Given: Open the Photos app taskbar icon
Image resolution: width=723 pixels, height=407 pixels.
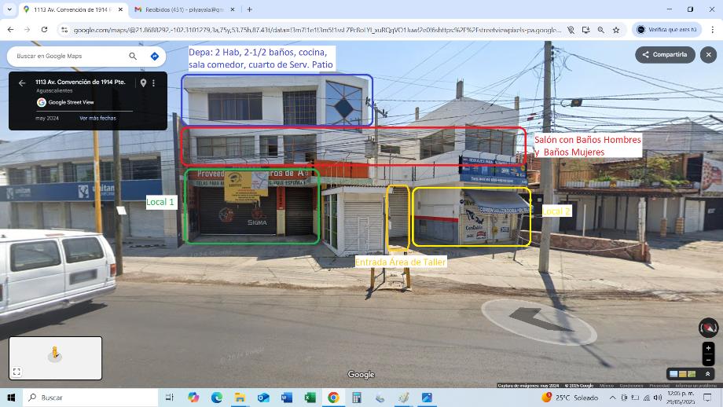Looking at the screenshot, I should click(427, 398).
